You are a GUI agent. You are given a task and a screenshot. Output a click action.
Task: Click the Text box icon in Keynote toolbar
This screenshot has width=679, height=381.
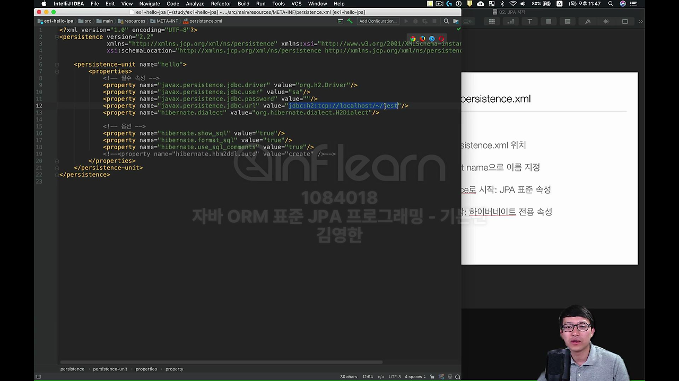[529, 22]
